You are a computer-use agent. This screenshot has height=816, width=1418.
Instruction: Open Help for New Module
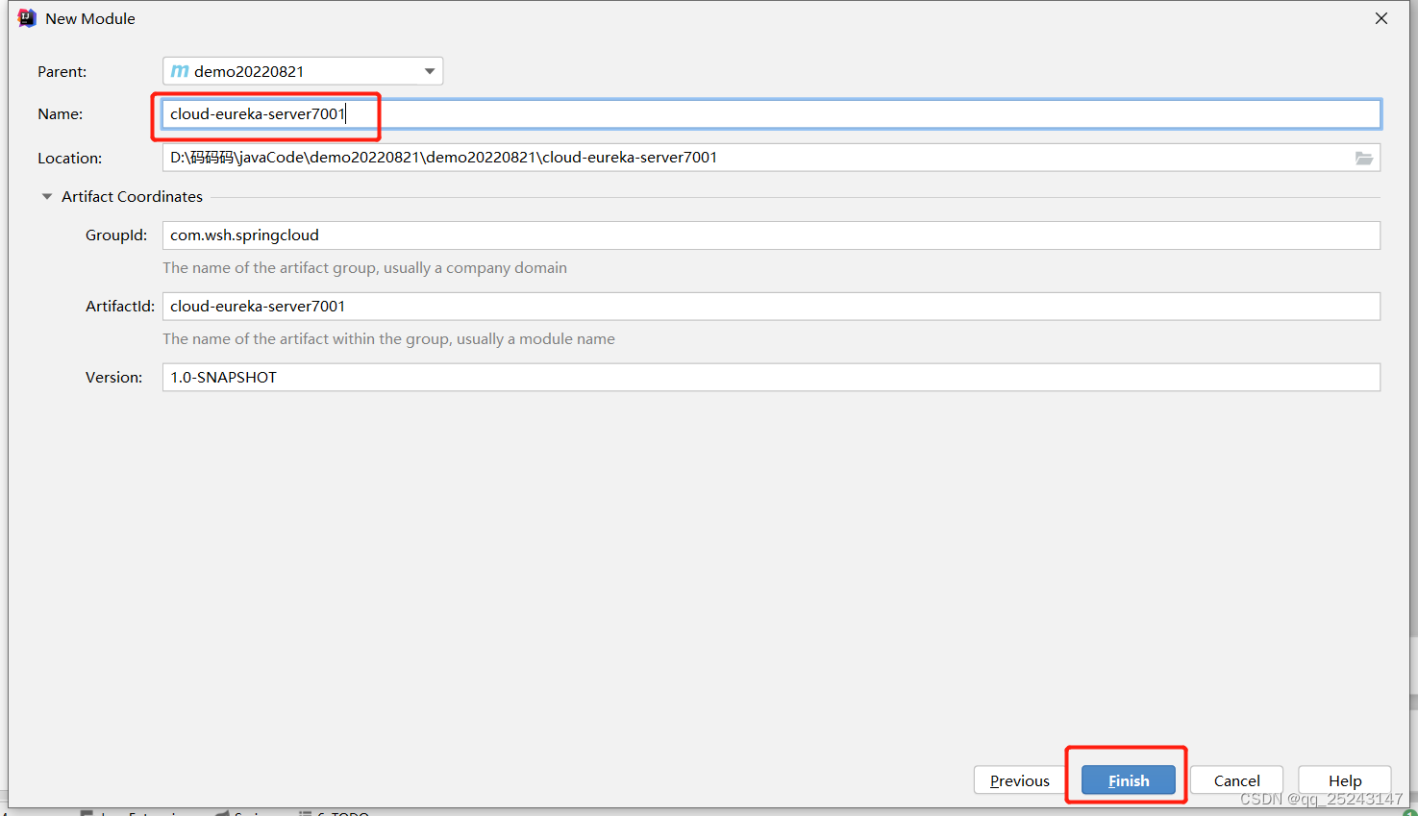click(1345, 780)
